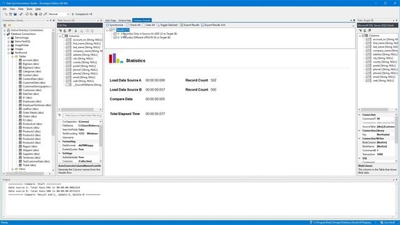Uncheck email column in Data Target
Viewport: 400px width, 225px height.
click(x=367, y=77)
